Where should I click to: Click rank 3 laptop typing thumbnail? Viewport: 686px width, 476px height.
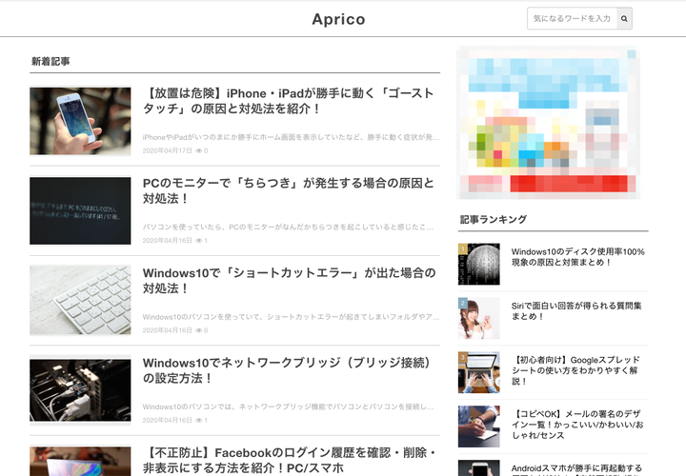click(479, 372)
